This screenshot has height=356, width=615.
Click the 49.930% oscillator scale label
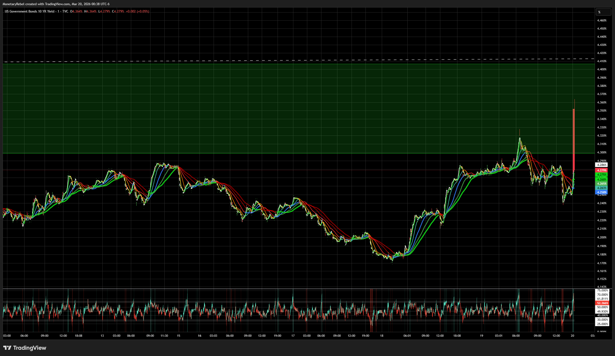(602, 311)
